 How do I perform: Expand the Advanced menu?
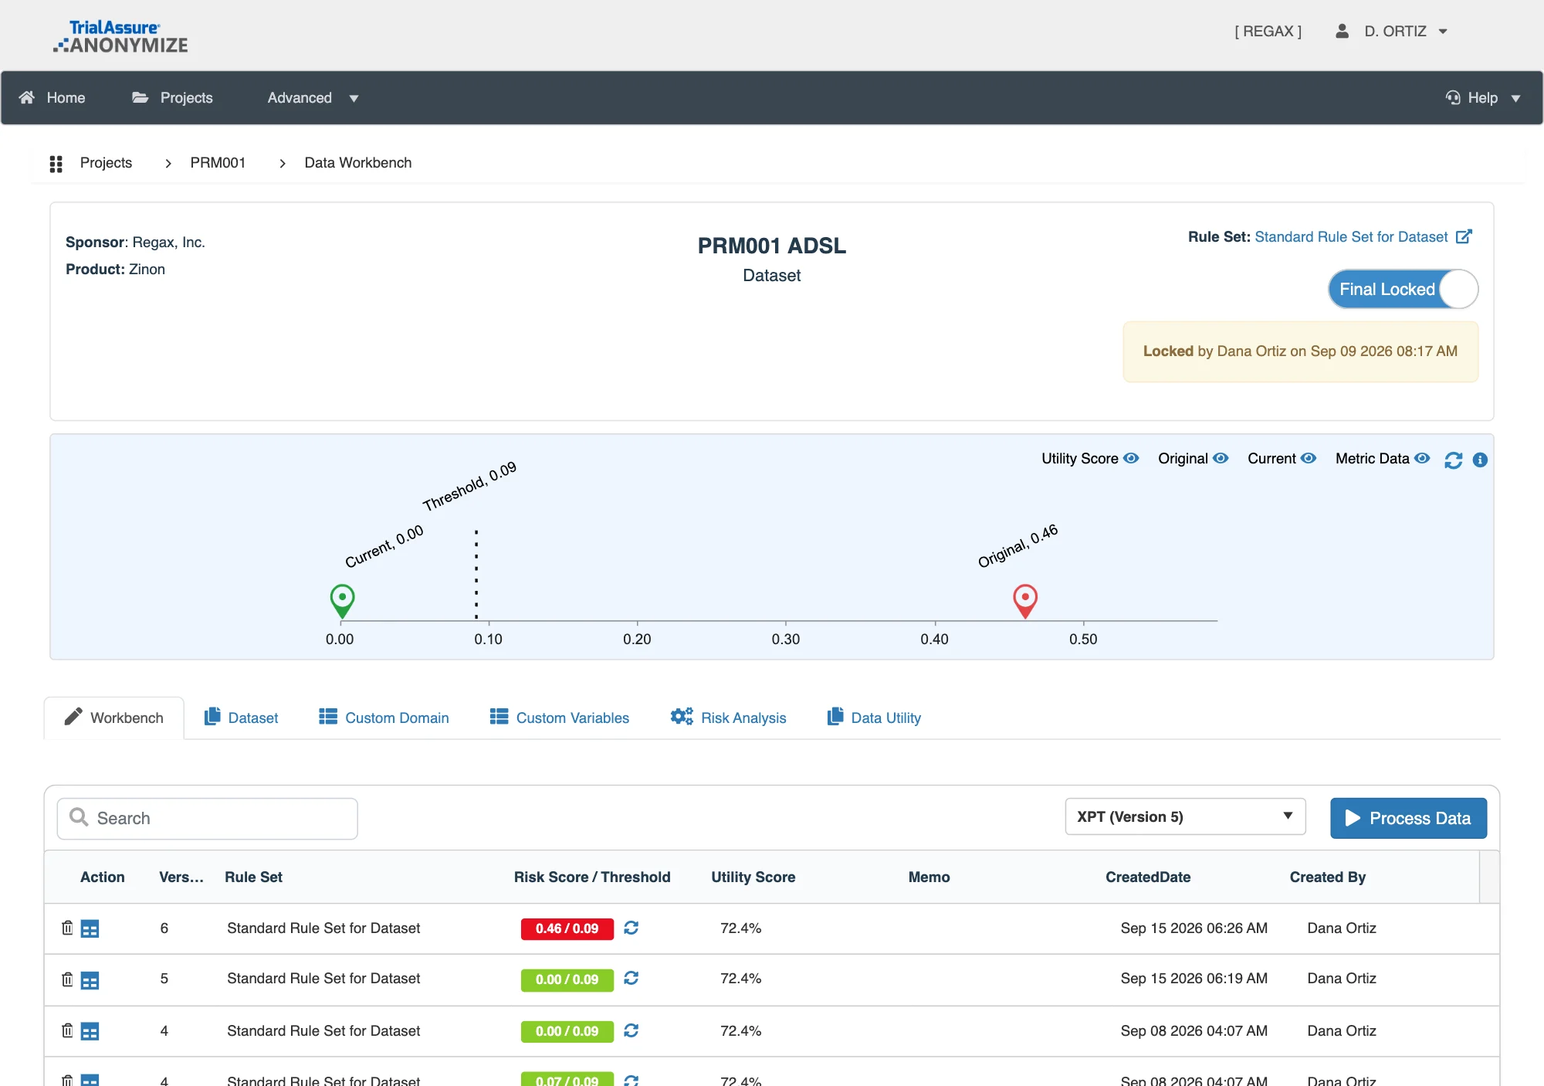[313, 98]
